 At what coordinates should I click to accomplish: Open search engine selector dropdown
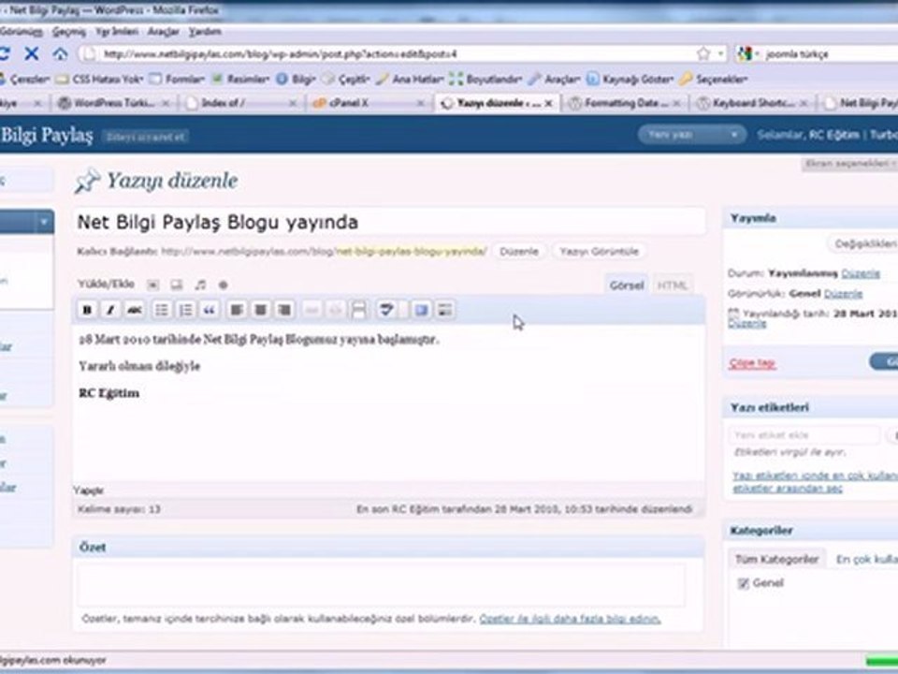click(x=747, y=54)
